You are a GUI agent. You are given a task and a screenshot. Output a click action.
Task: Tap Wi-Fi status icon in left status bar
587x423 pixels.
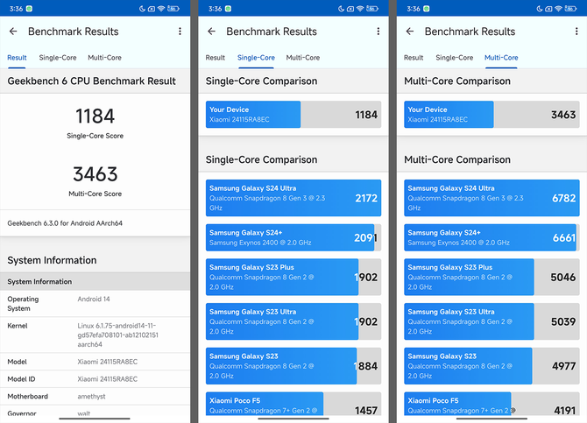click(x=161, y=9)
